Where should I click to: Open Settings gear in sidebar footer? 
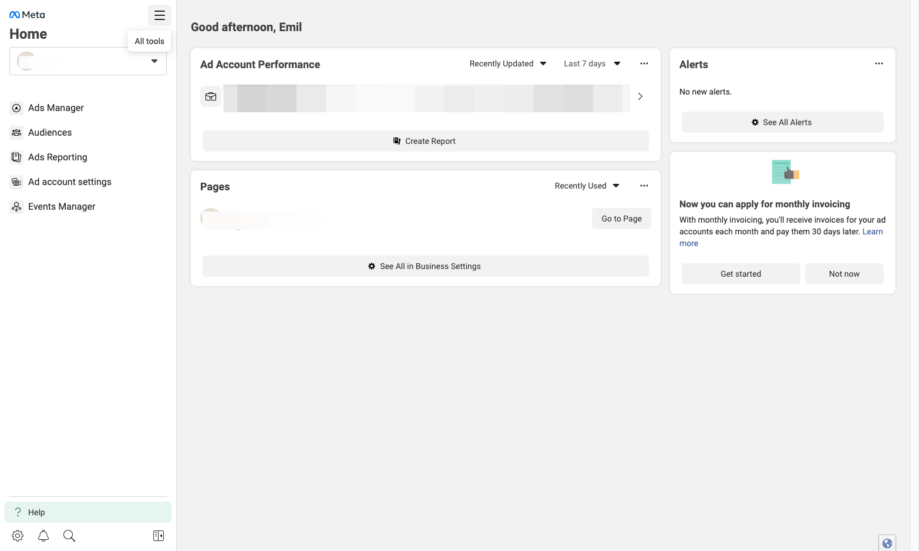(x=18, y=536)
